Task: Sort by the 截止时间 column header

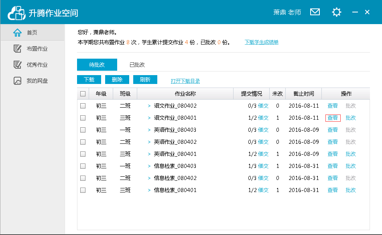Action: click(303, 94)
